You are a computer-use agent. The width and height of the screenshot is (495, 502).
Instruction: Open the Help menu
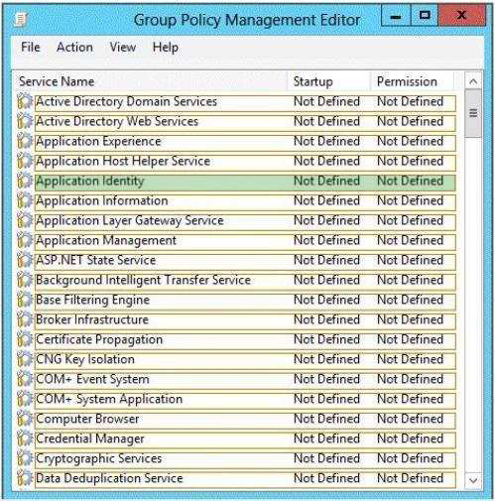(166, 48)
